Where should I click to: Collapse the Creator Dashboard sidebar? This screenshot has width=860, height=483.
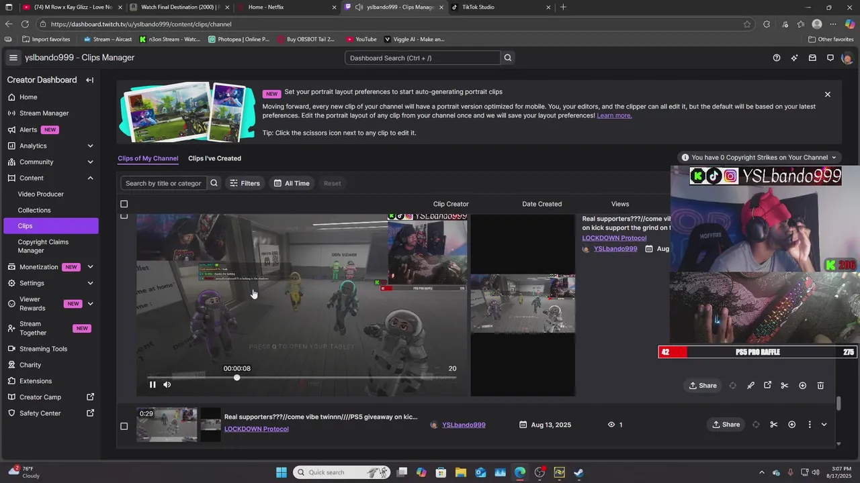coord(89,80)
